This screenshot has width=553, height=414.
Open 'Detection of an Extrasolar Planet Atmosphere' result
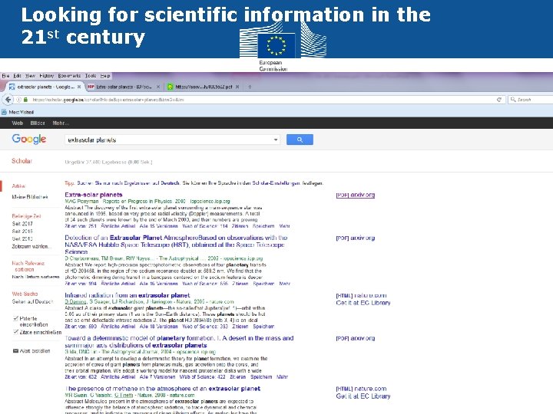coord(176,245)
